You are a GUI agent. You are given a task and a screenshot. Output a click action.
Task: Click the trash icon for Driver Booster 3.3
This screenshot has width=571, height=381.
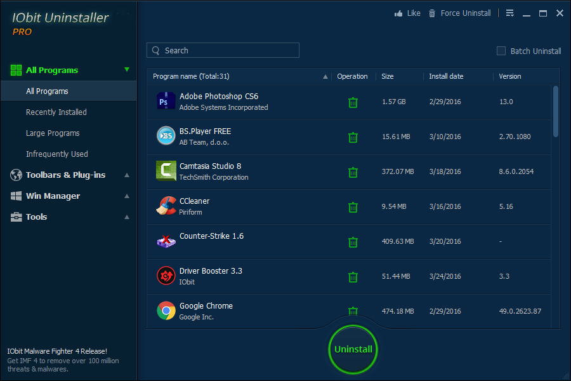353,277
